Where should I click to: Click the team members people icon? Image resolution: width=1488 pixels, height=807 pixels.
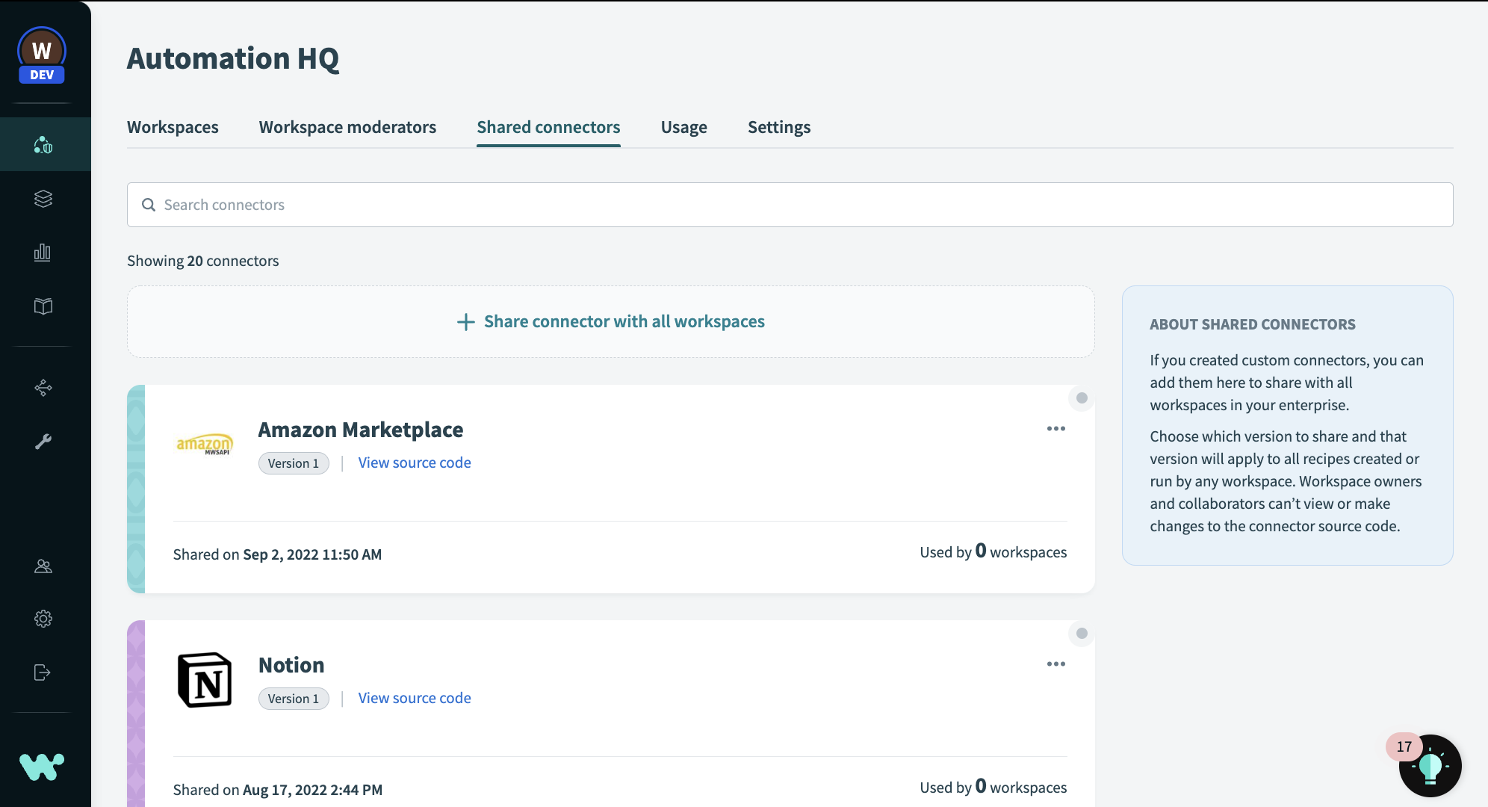[43, 566]
